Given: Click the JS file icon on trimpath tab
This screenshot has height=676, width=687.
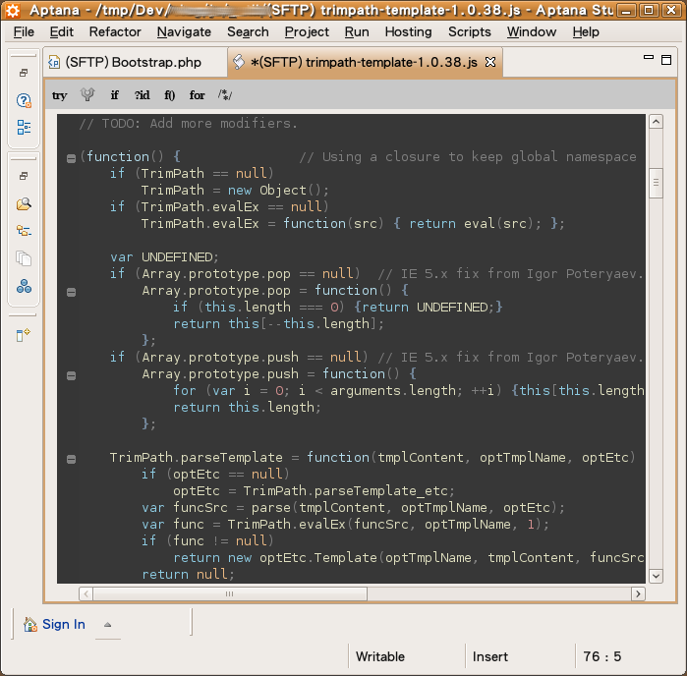Looking at the screenshot, I should tap(239, 62).
